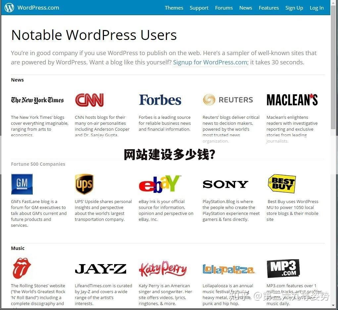Click the Forbes leading source description
Screen dimensions: 338x310
[165, 123]
